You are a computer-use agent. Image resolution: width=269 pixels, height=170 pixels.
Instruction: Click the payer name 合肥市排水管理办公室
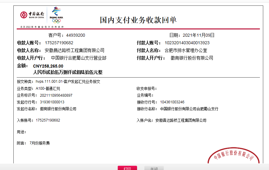(x=186, y=50)
